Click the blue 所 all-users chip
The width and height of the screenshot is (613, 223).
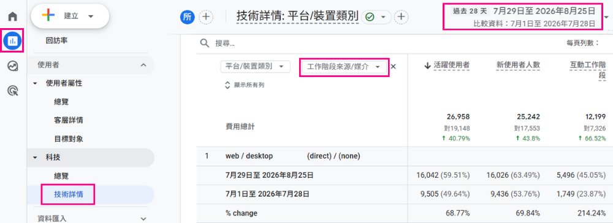click(x=187, y=16)
